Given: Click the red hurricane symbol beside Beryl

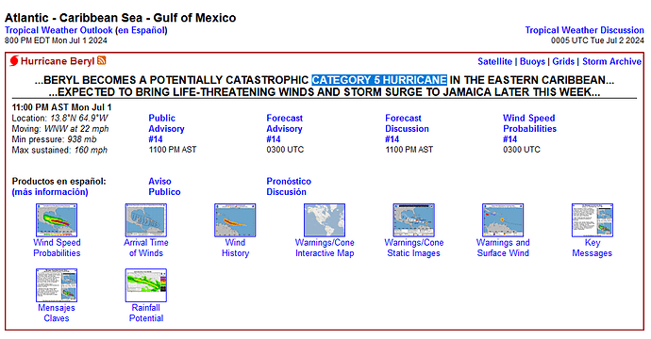Looking at the screenshot, I should click(14, 61).
